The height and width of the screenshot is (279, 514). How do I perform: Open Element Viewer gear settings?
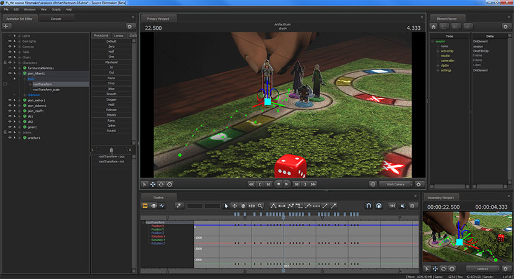pos(505,27)
